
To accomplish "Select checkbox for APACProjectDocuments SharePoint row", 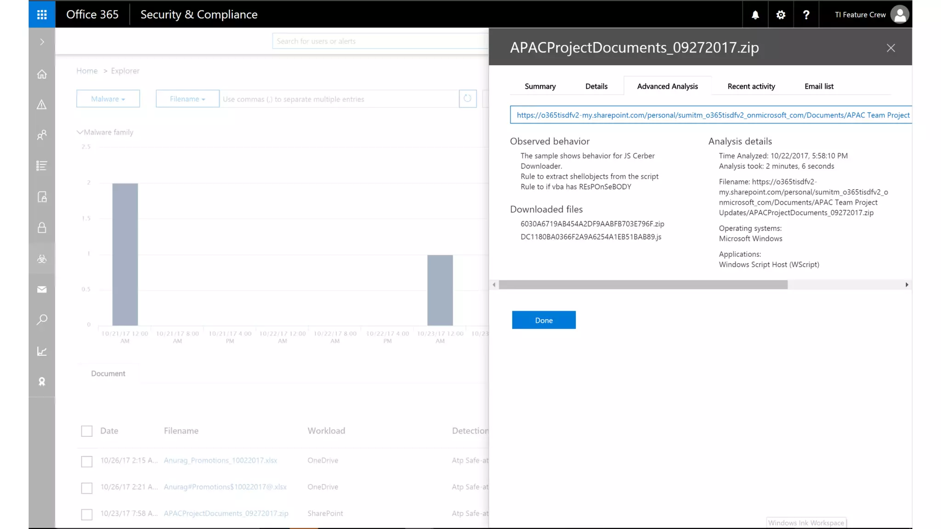I will tap(87, 514).
